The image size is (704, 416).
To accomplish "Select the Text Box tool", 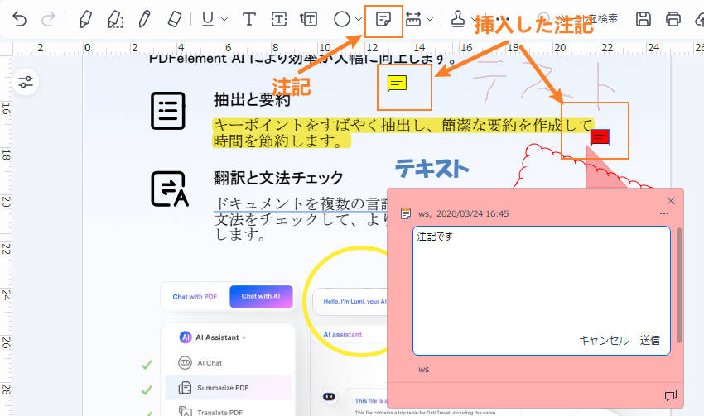I will click(x=279, y=19).
